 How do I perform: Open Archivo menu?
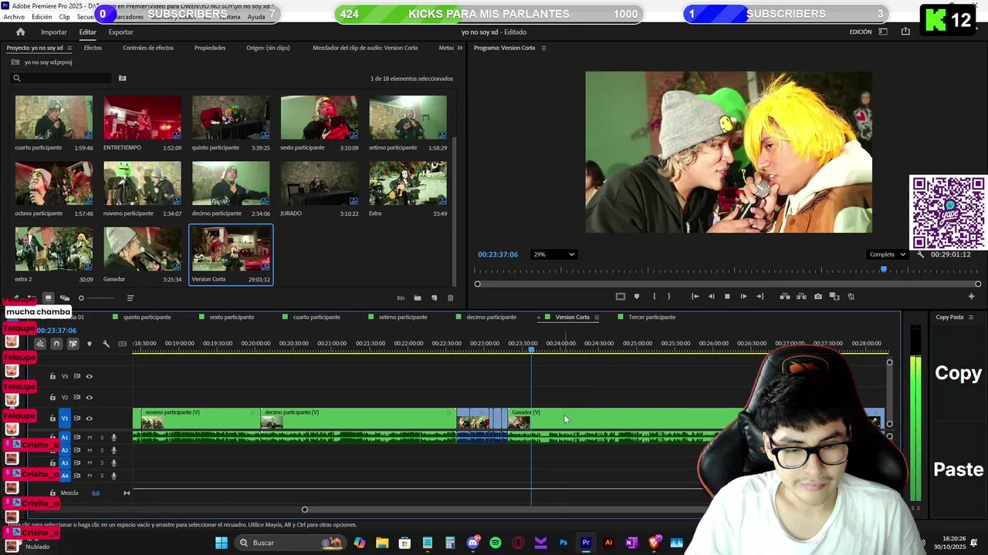click(14, 17)
